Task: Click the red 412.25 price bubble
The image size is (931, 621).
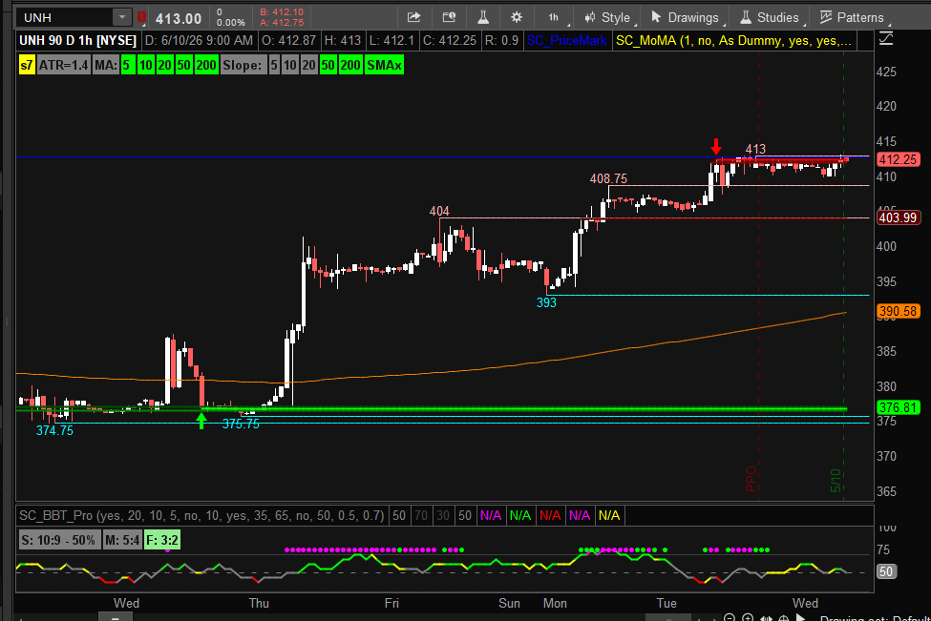Action: coord(898,159)
